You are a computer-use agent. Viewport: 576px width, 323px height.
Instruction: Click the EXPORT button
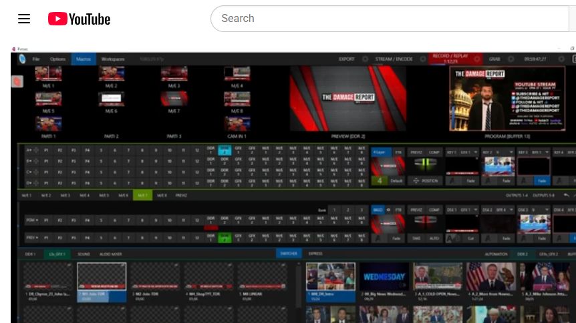tap(346, 59)
